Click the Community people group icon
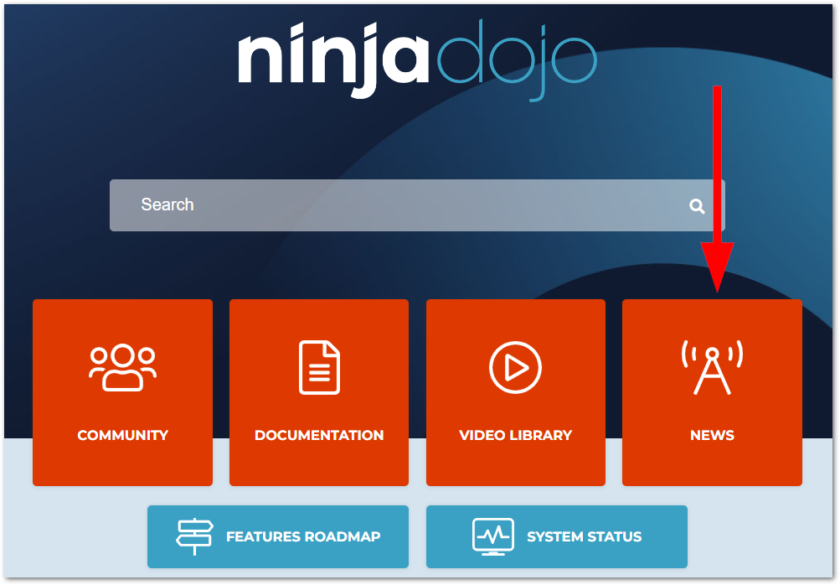The height and width of the screenshot is (585, 840). click(122, 367)
